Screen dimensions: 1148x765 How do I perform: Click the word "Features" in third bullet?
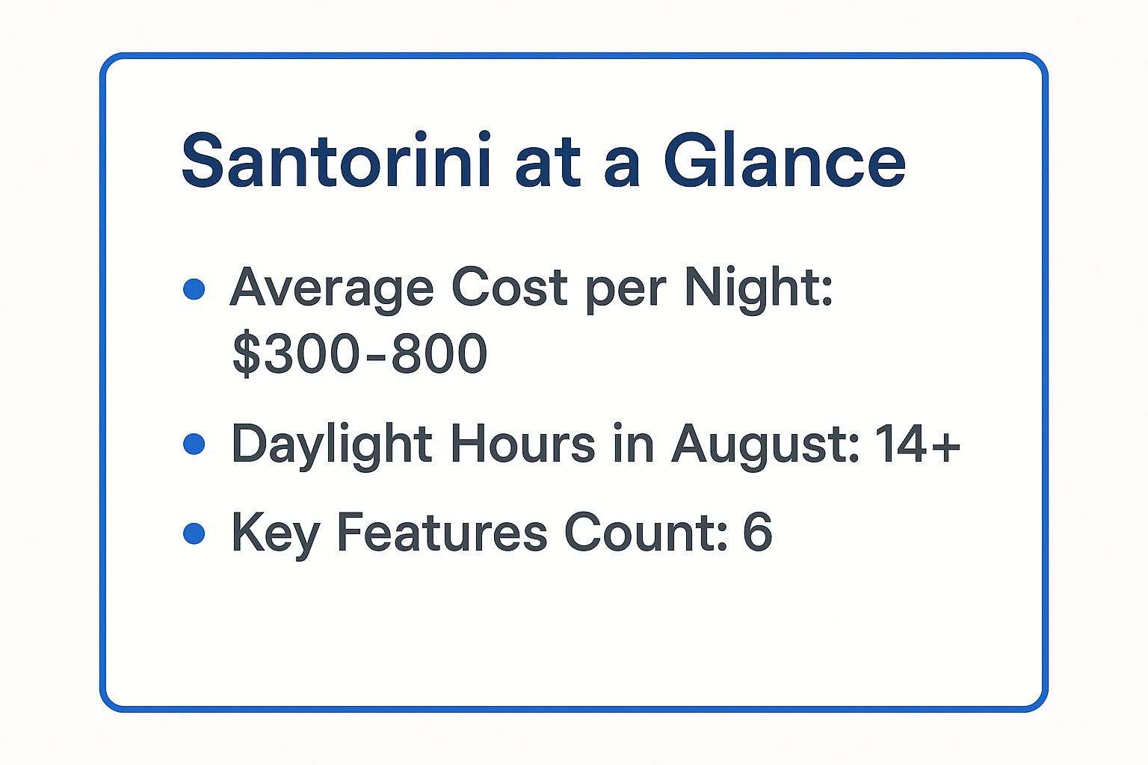442,533
